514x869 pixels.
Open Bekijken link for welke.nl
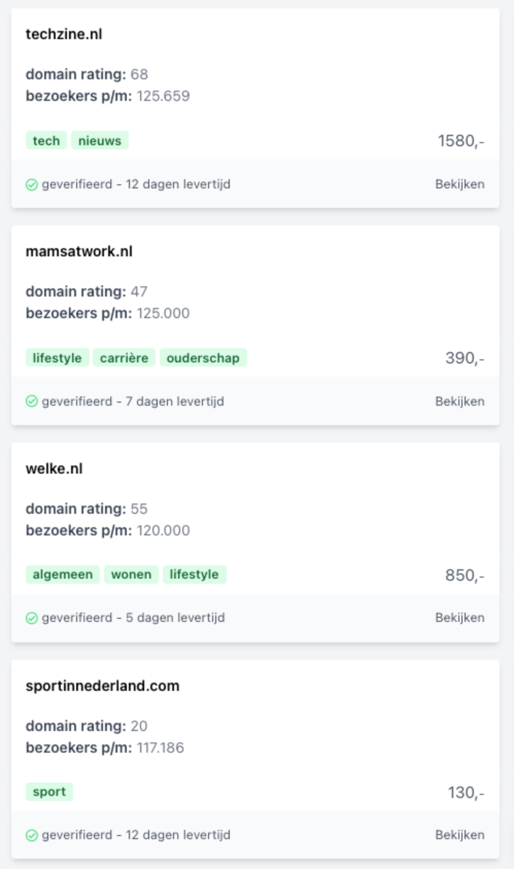pyautogui.click(x=459, y=618)
